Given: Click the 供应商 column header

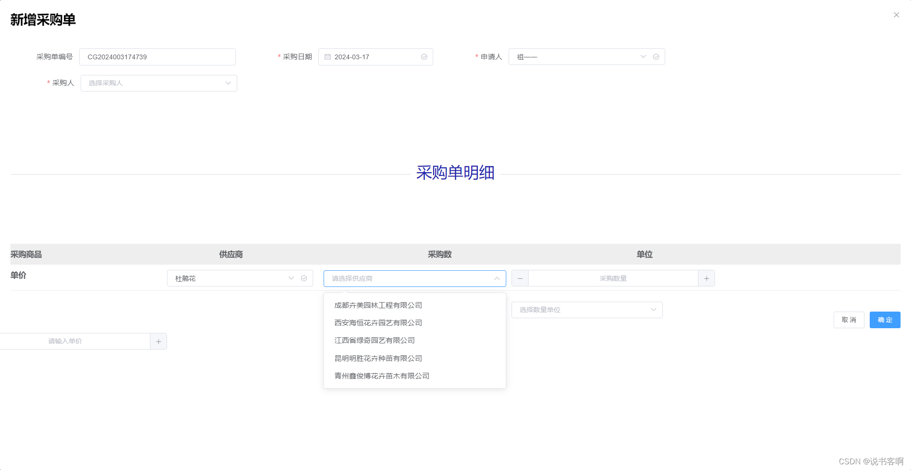Looking at the screenshot, I should 231,255.
